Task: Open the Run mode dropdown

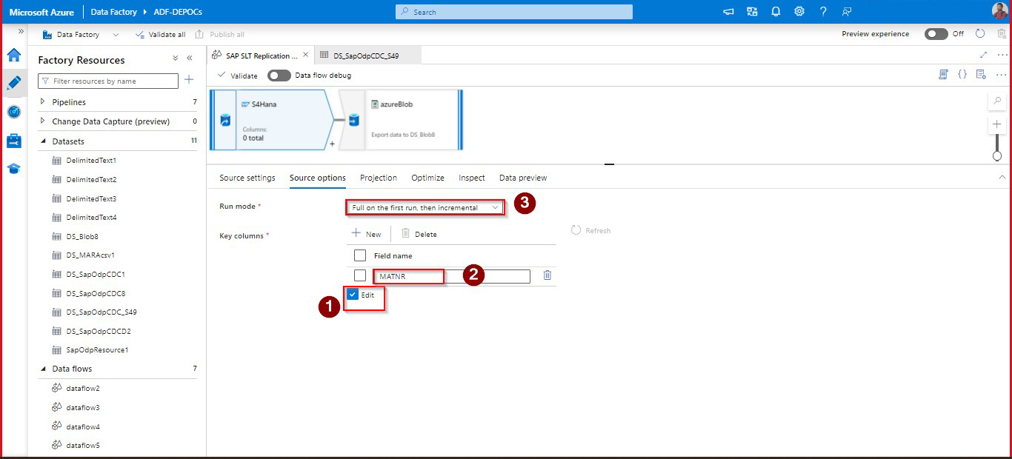Action: pyautogui.click(x=425, y=208)
